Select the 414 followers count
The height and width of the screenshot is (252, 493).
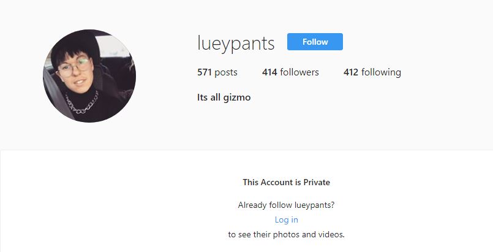[290, 72]
